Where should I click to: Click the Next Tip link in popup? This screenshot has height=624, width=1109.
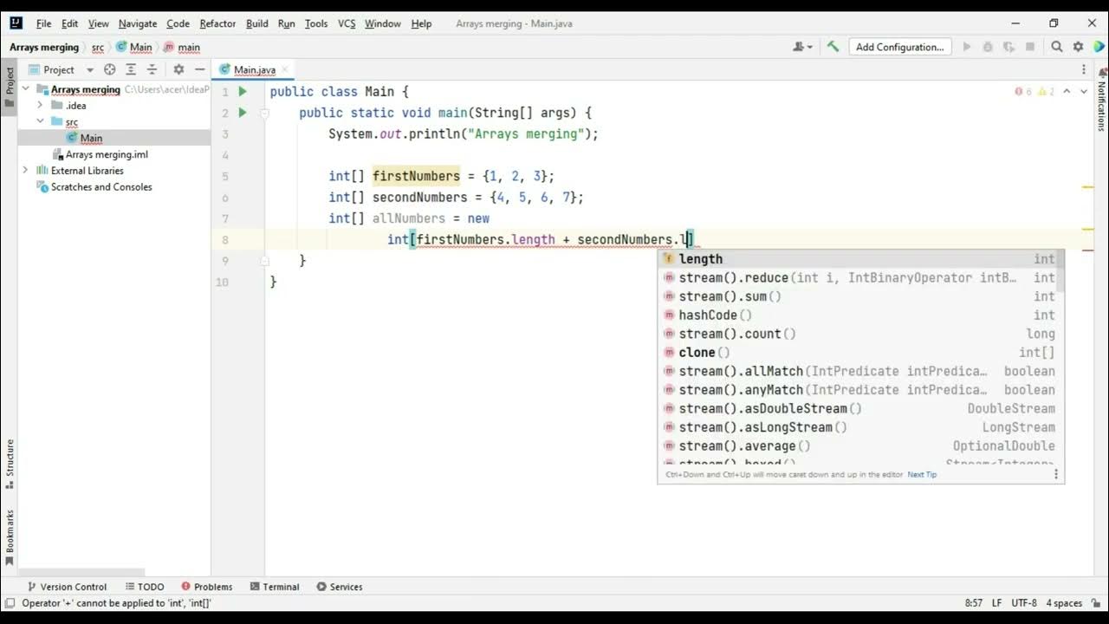[922, 475]
